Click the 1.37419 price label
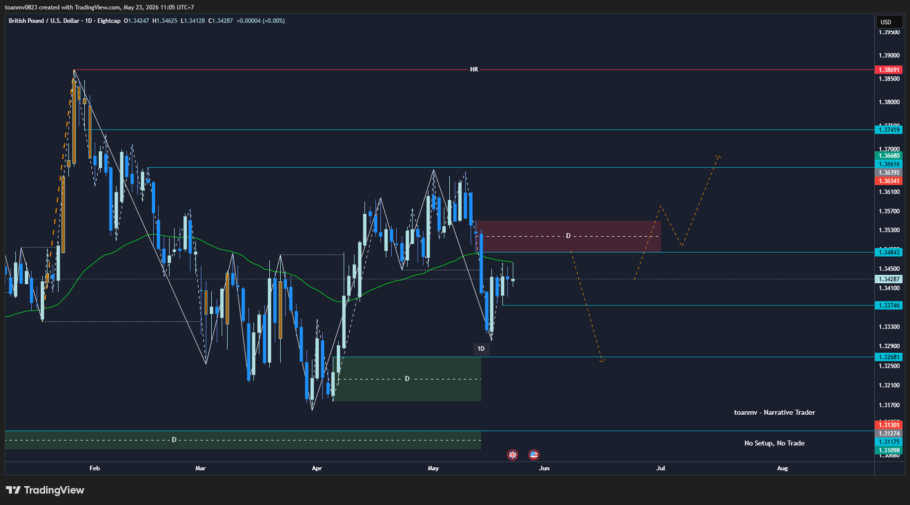Screen dimensions: 910x505 pos(889,130)
